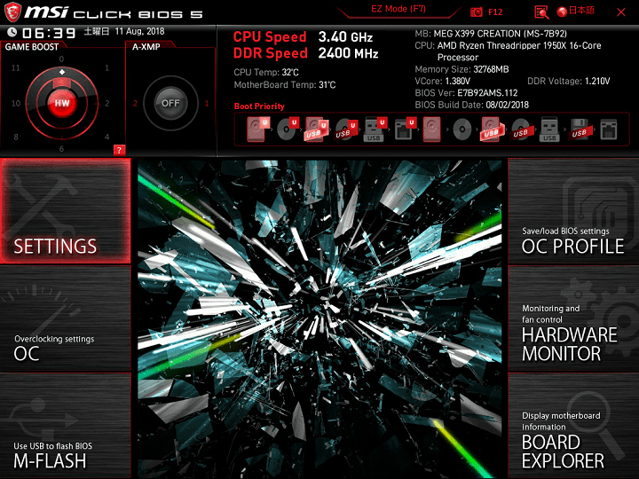Toggle the A-XMP OFF button
This screenshot has width=639, height=479.
(x=170, y=103)
